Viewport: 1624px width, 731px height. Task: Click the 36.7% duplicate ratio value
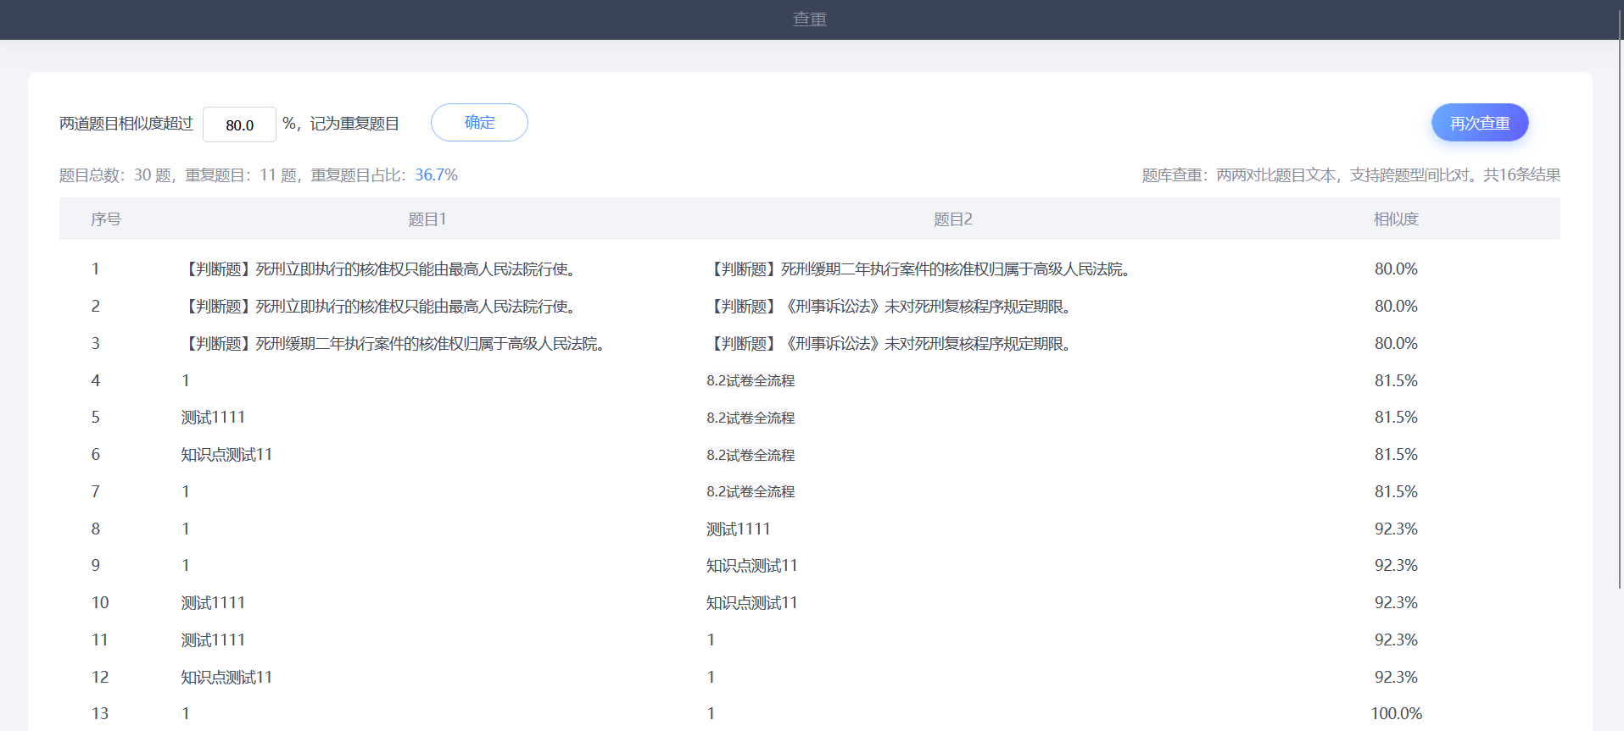tap(436, 175)
